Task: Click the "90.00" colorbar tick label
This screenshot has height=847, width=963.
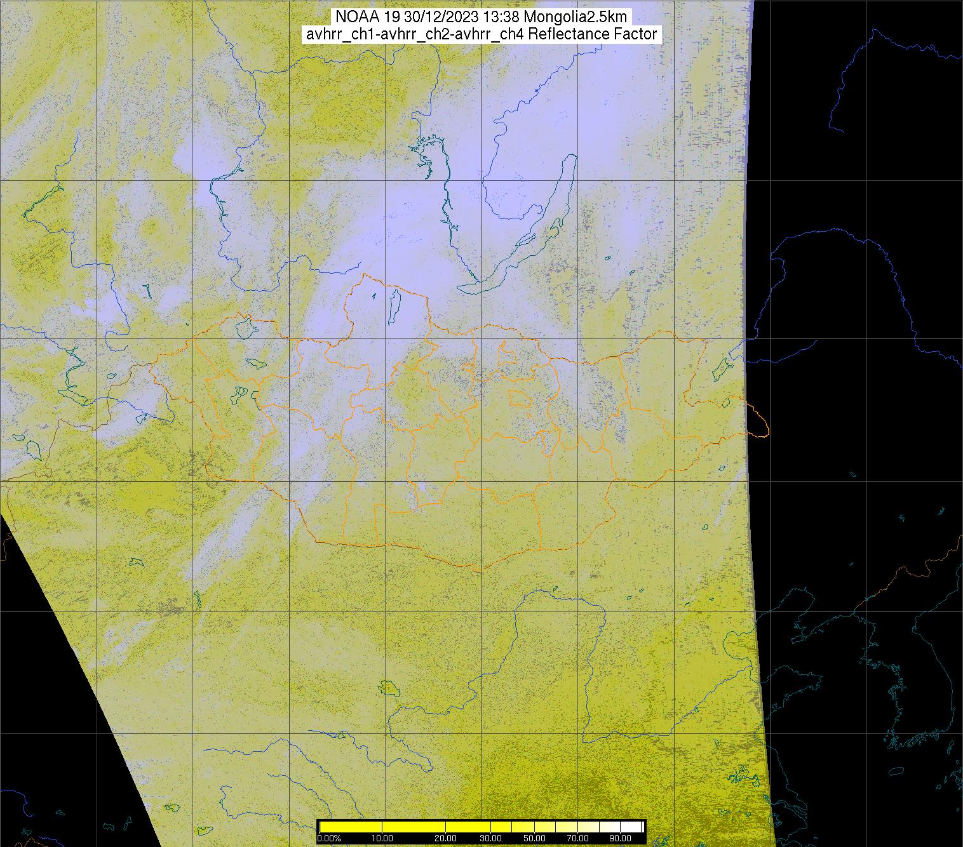Action: [621, 838]
